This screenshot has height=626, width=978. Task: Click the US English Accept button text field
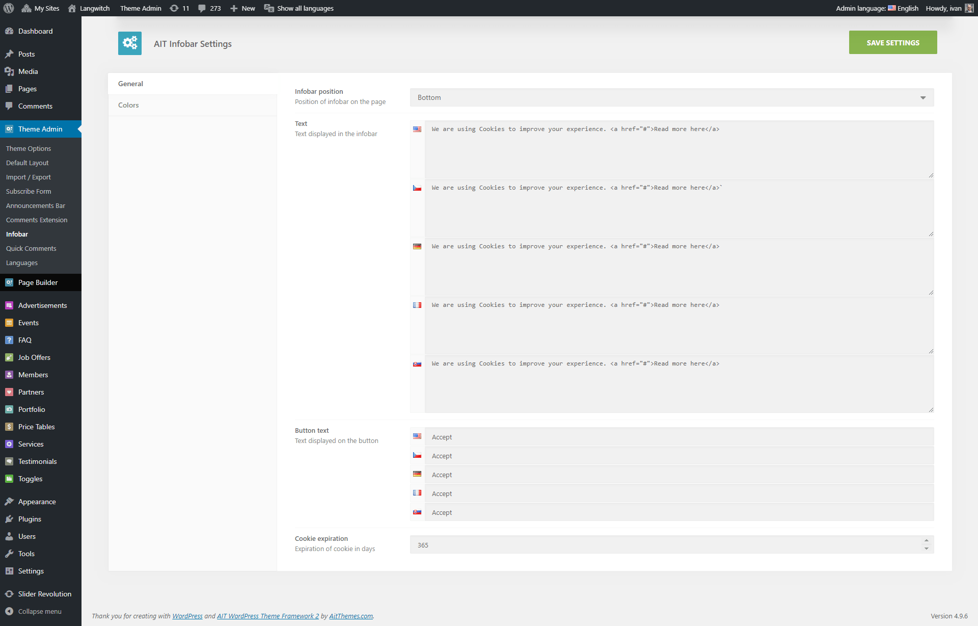click(x=680, y=437)
